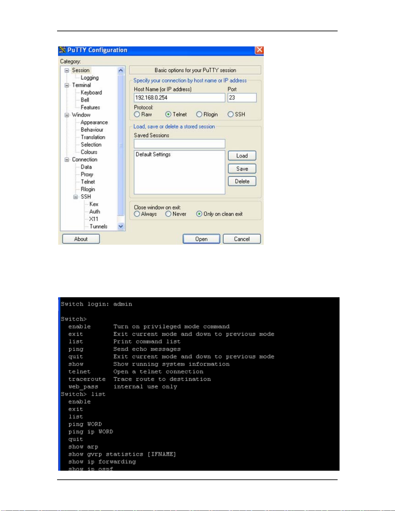
Task: Click the category tree scrollbar thumb
Action: pos(121,145)
